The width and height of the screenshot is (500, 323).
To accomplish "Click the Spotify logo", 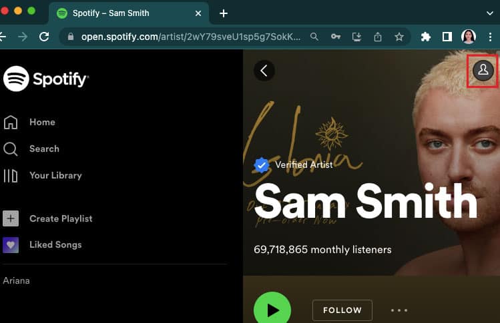I will tap(45, 79).
